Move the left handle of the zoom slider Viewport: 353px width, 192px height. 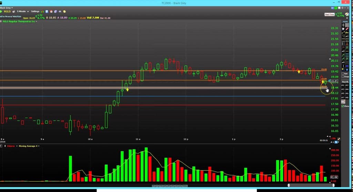coord(289,185)
